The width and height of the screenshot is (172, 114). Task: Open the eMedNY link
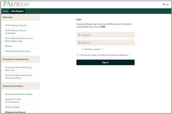pos(9,46)
